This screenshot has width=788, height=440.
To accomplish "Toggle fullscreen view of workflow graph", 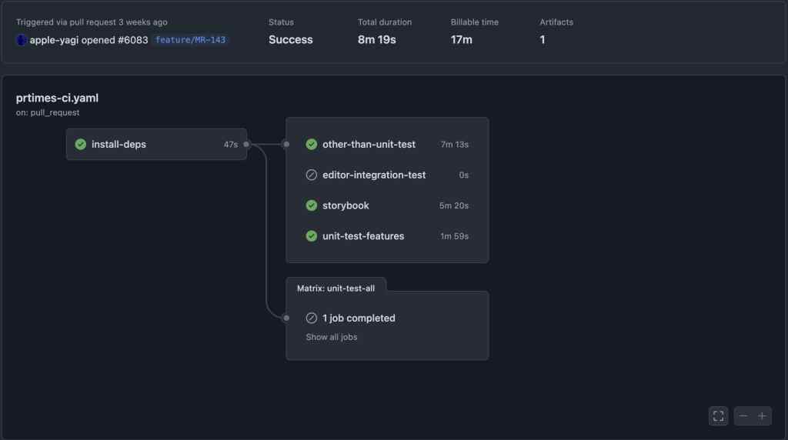I will pos(718,416).
